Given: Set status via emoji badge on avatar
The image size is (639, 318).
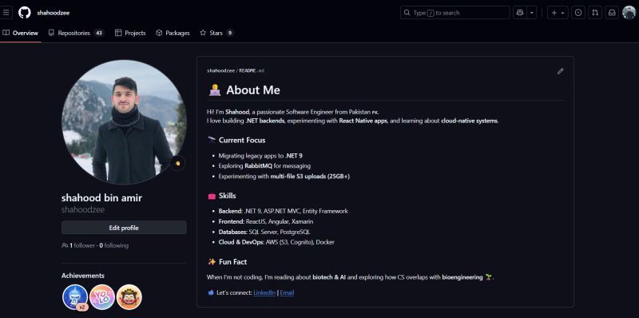Looking at the screenshot, I should (177, 163).
